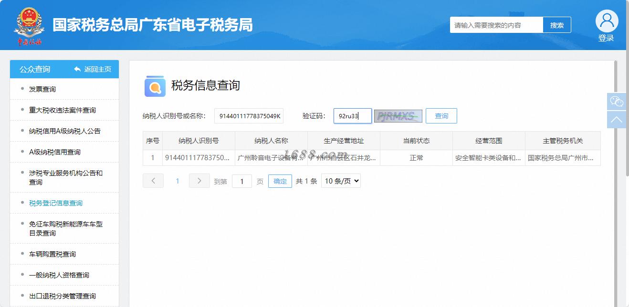Open the WeChat floating icon
This screenshot has width=629, height=307.
tap(617, 102)
